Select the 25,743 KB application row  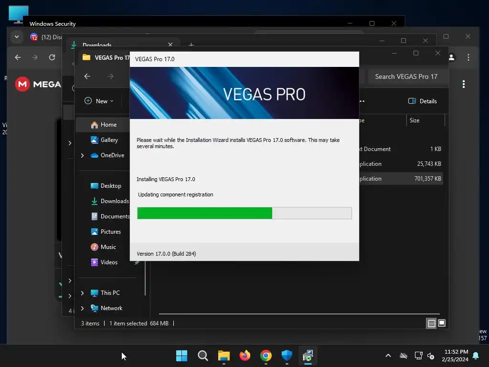click(401, 163)
